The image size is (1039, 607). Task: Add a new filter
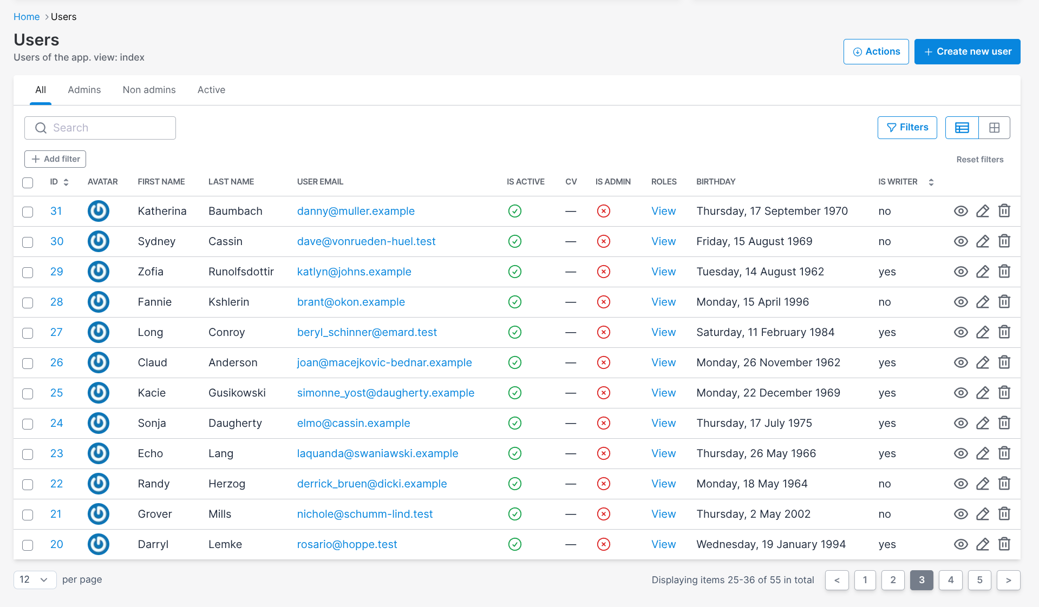[x=55, y=159]
